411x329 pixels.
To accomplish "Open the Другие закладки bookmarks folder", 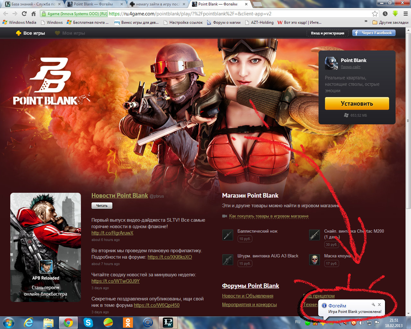I will 390,22.
